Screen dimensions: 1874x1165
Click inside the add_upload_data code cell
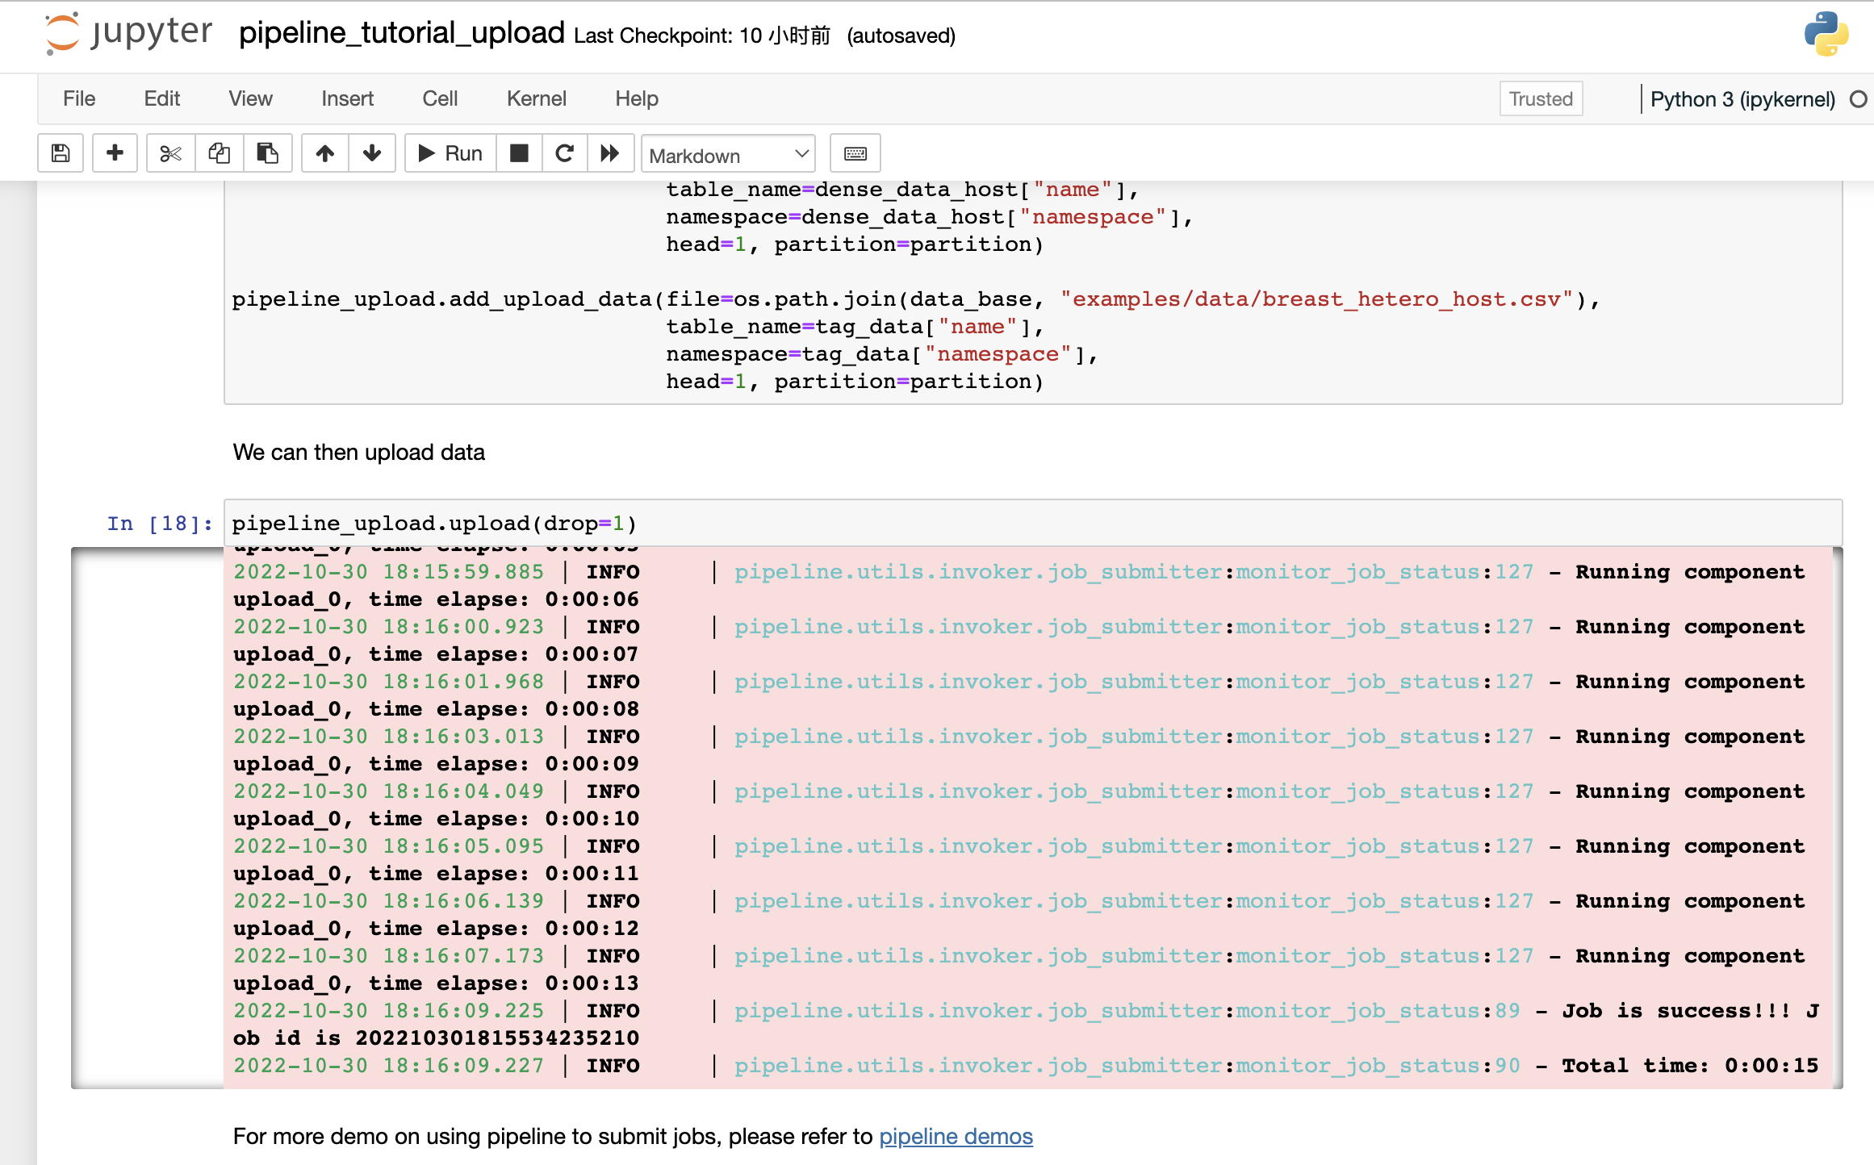[1033, 290]
